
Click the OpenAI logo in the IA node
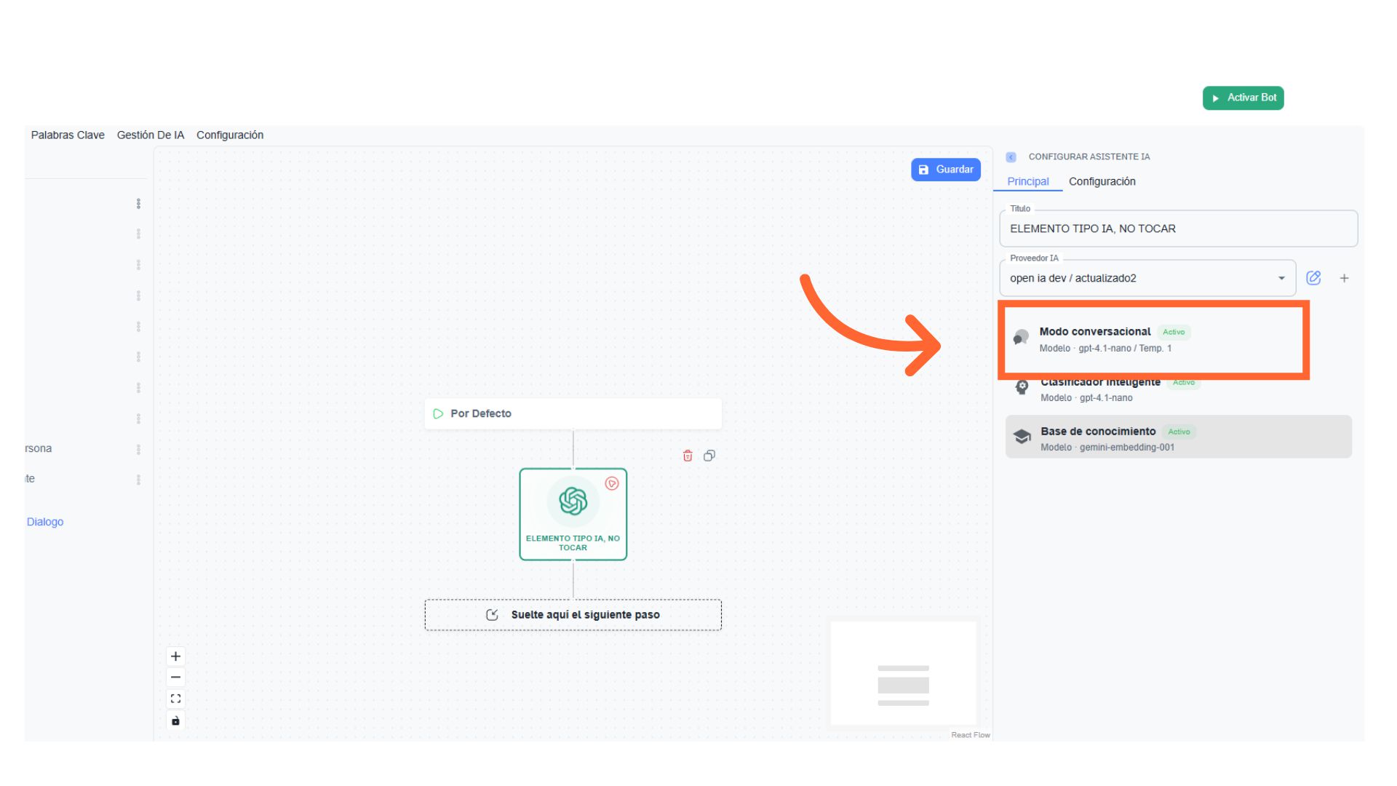pos(573,501)
